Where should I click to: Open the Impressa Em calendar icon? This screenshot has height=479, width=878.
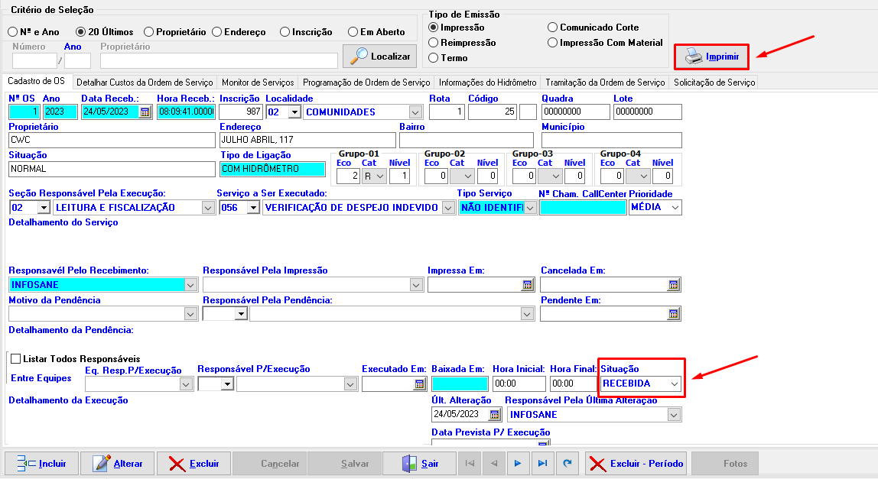[x=527, y=285]
